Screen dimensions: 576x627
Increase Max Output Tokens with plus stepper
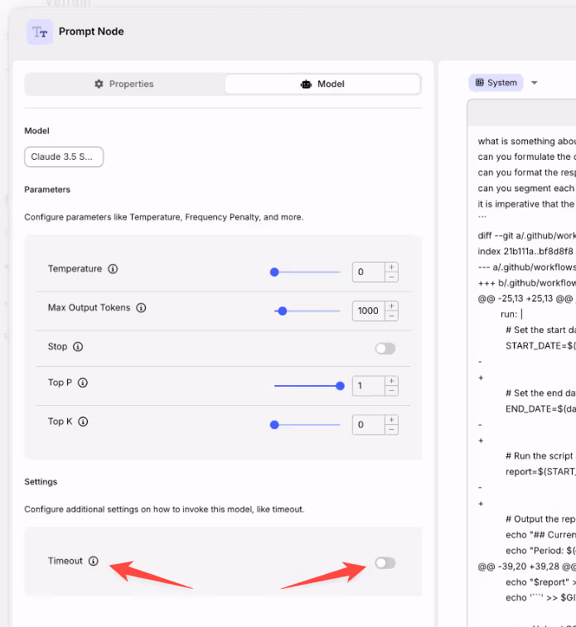[392, 306]
